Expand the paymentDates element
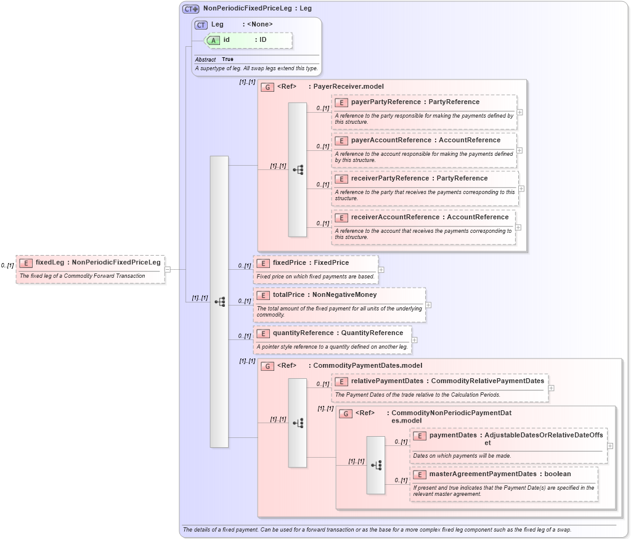Screen dimensions: 631x539 610,446
